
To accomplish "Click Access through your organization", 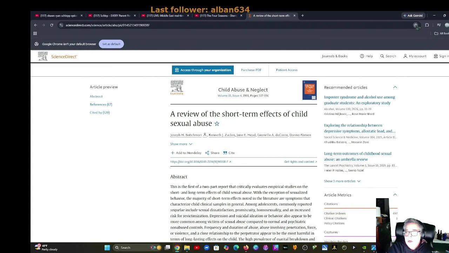I will pos(203,70).
